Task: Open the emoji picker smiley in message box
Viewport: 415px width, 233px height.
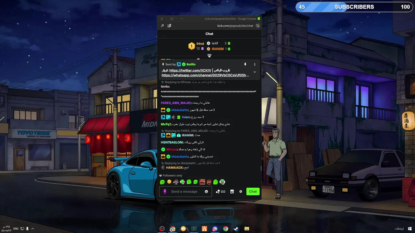Action: tap(206, 192)
